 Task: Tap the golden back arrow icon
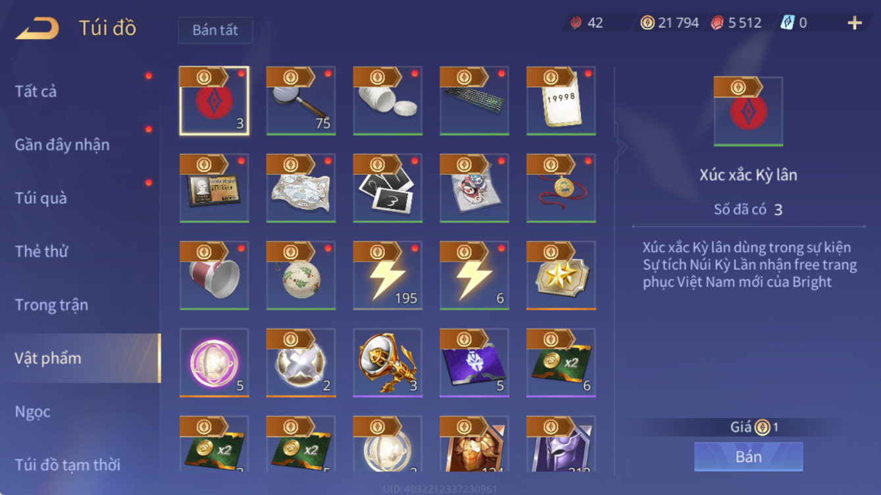[x=38, y=28]
